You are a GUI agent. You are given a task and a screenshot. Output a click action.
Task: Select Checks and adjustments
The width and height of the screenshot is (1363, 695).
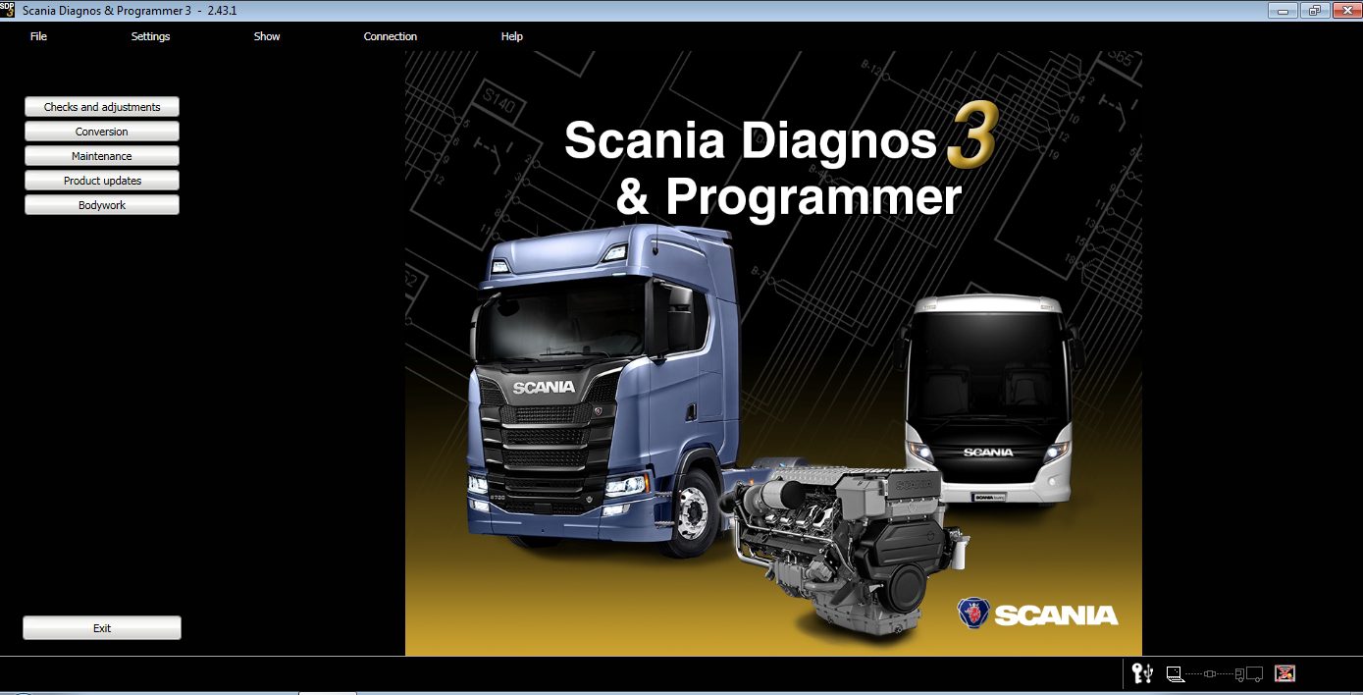point(101,106)
